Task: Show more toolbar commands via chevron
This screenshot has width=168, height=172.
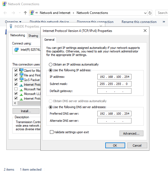Action: point(164,22)
